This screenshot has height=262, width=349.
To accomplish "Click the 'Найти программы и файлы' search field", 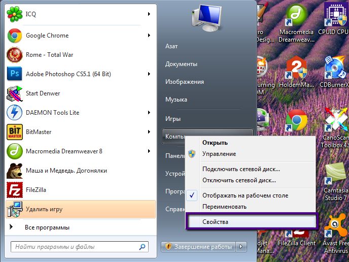I will point(79,247).
